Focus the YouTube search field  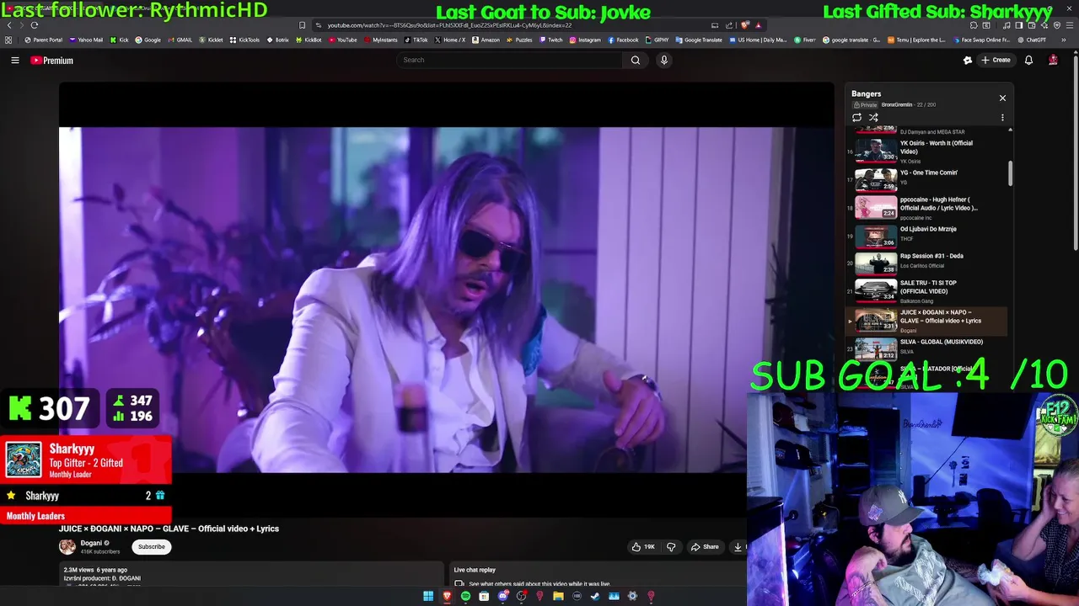click(510, 60)
